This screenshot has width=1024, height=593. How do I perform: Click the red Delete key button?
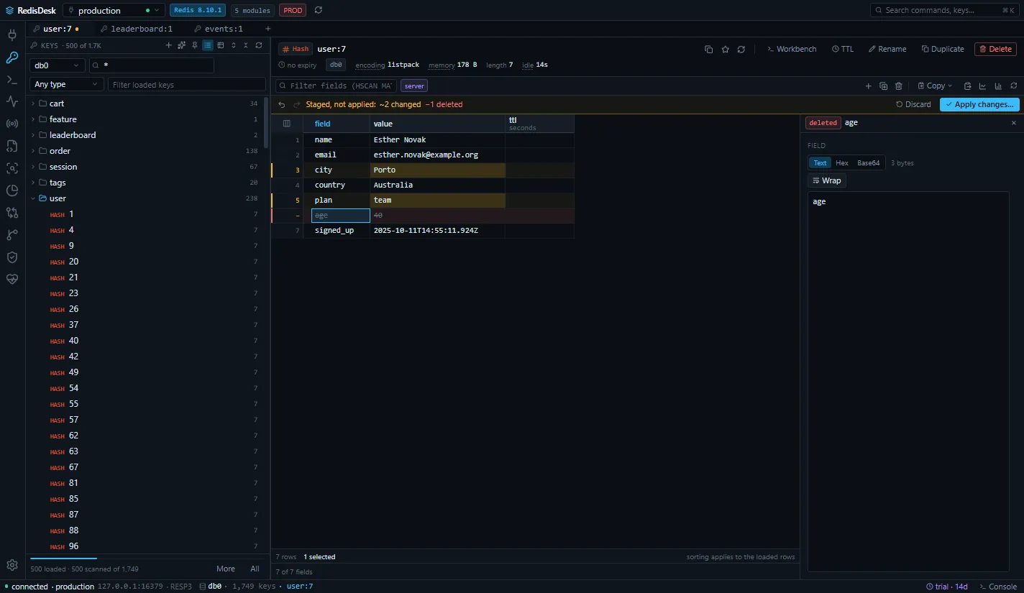(x=995, y=49)
